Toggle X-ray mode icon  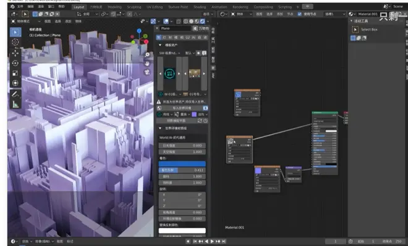point(179,22)
